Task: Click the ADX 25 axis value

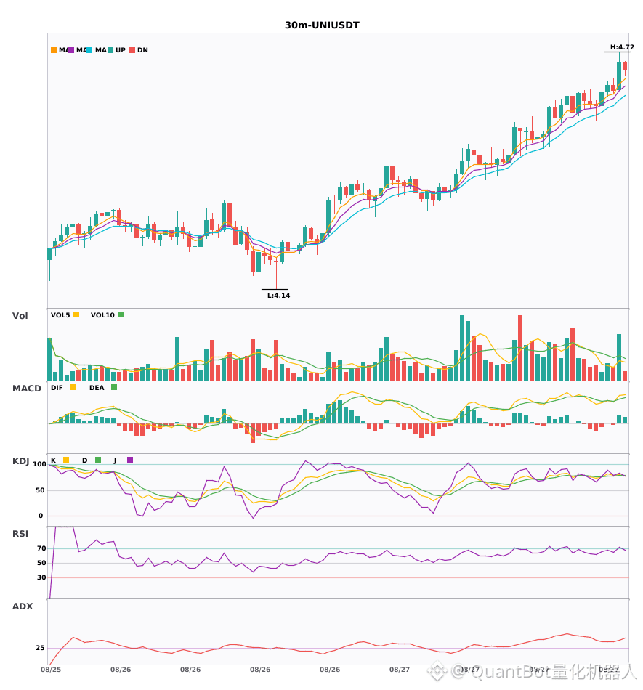Action: (40, 648)
